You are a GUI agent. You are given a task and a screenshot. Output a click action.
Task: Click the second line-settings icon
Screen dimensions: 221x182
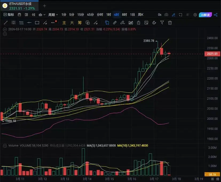tap(96, 23)
